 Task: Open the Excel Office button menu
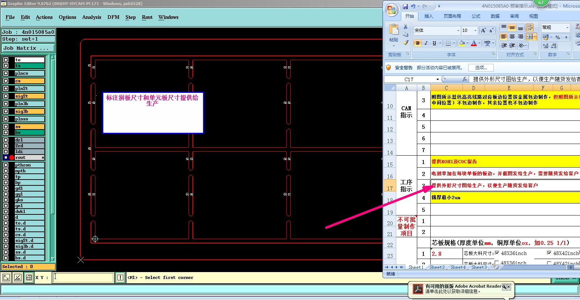pos(391,10)
